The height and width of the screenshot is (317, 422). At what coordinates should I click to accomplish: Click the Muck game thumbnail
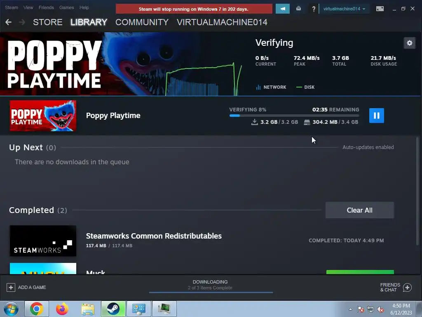tap(43, 268)
